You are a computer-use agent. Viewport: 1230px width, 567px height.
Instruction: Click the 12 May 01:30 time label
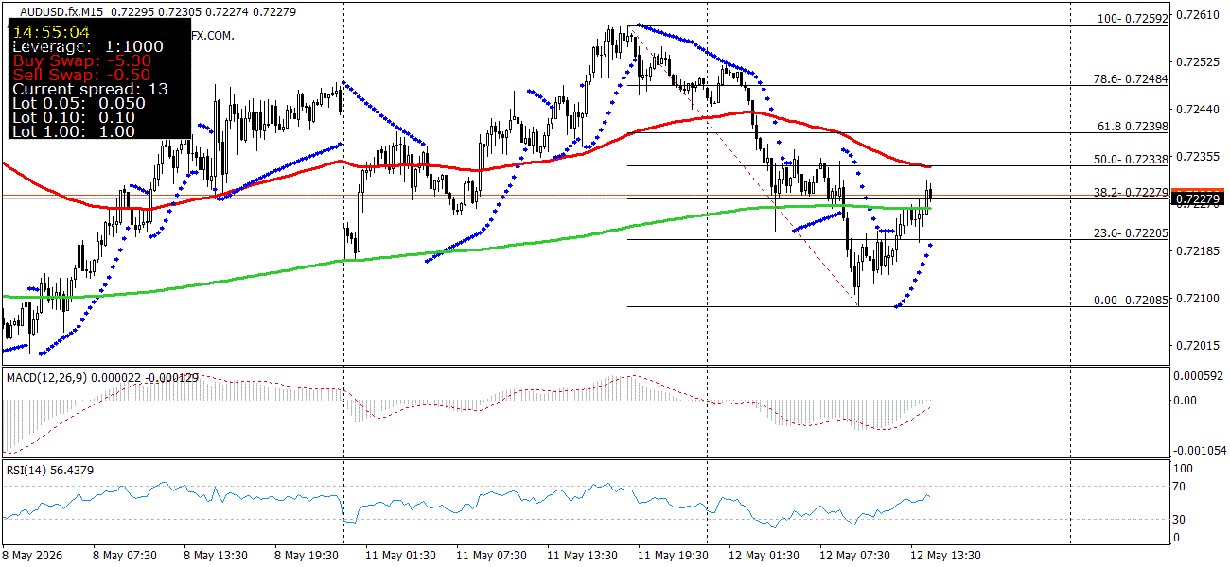[763, 556]
